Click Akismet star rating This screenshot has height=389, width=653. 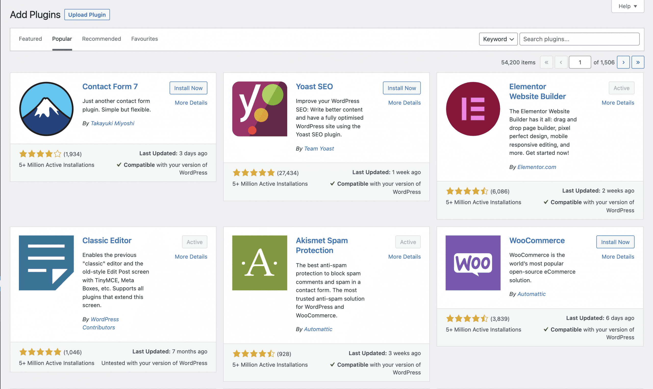point(254,354)
